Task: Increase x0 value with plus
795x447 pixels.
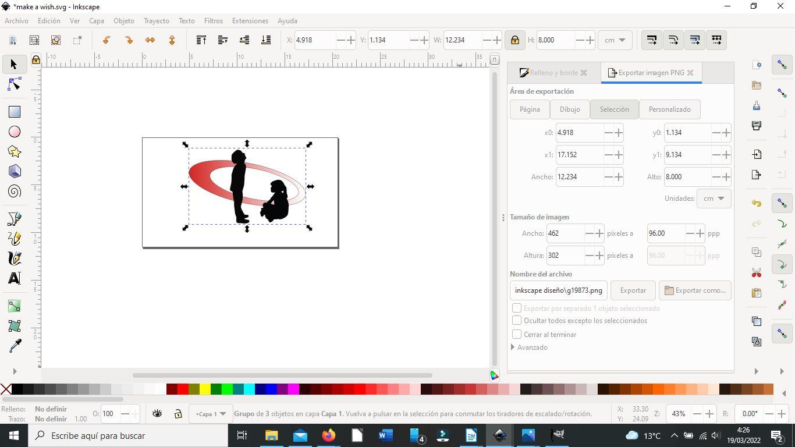Action: tap(619, 133)
